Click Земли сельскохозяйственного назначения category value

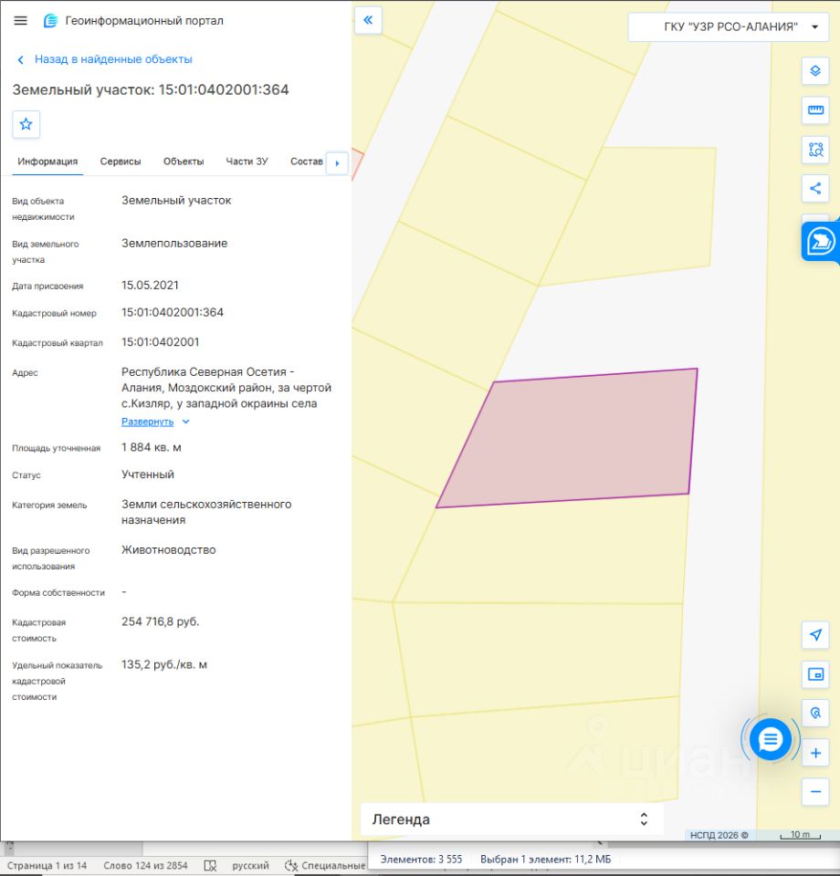[x=206, y=512]
